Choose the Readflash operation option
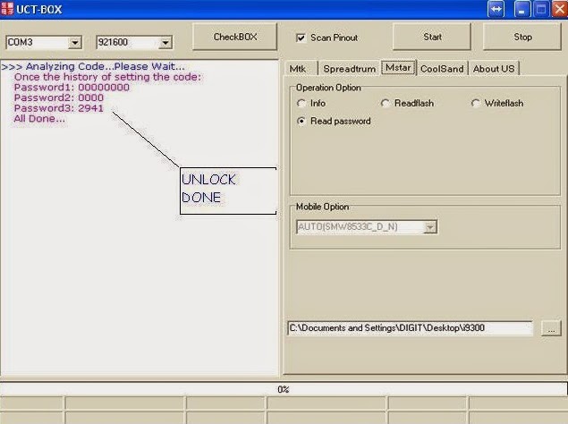Screen dimensions: 568x424 pos(385,103)
